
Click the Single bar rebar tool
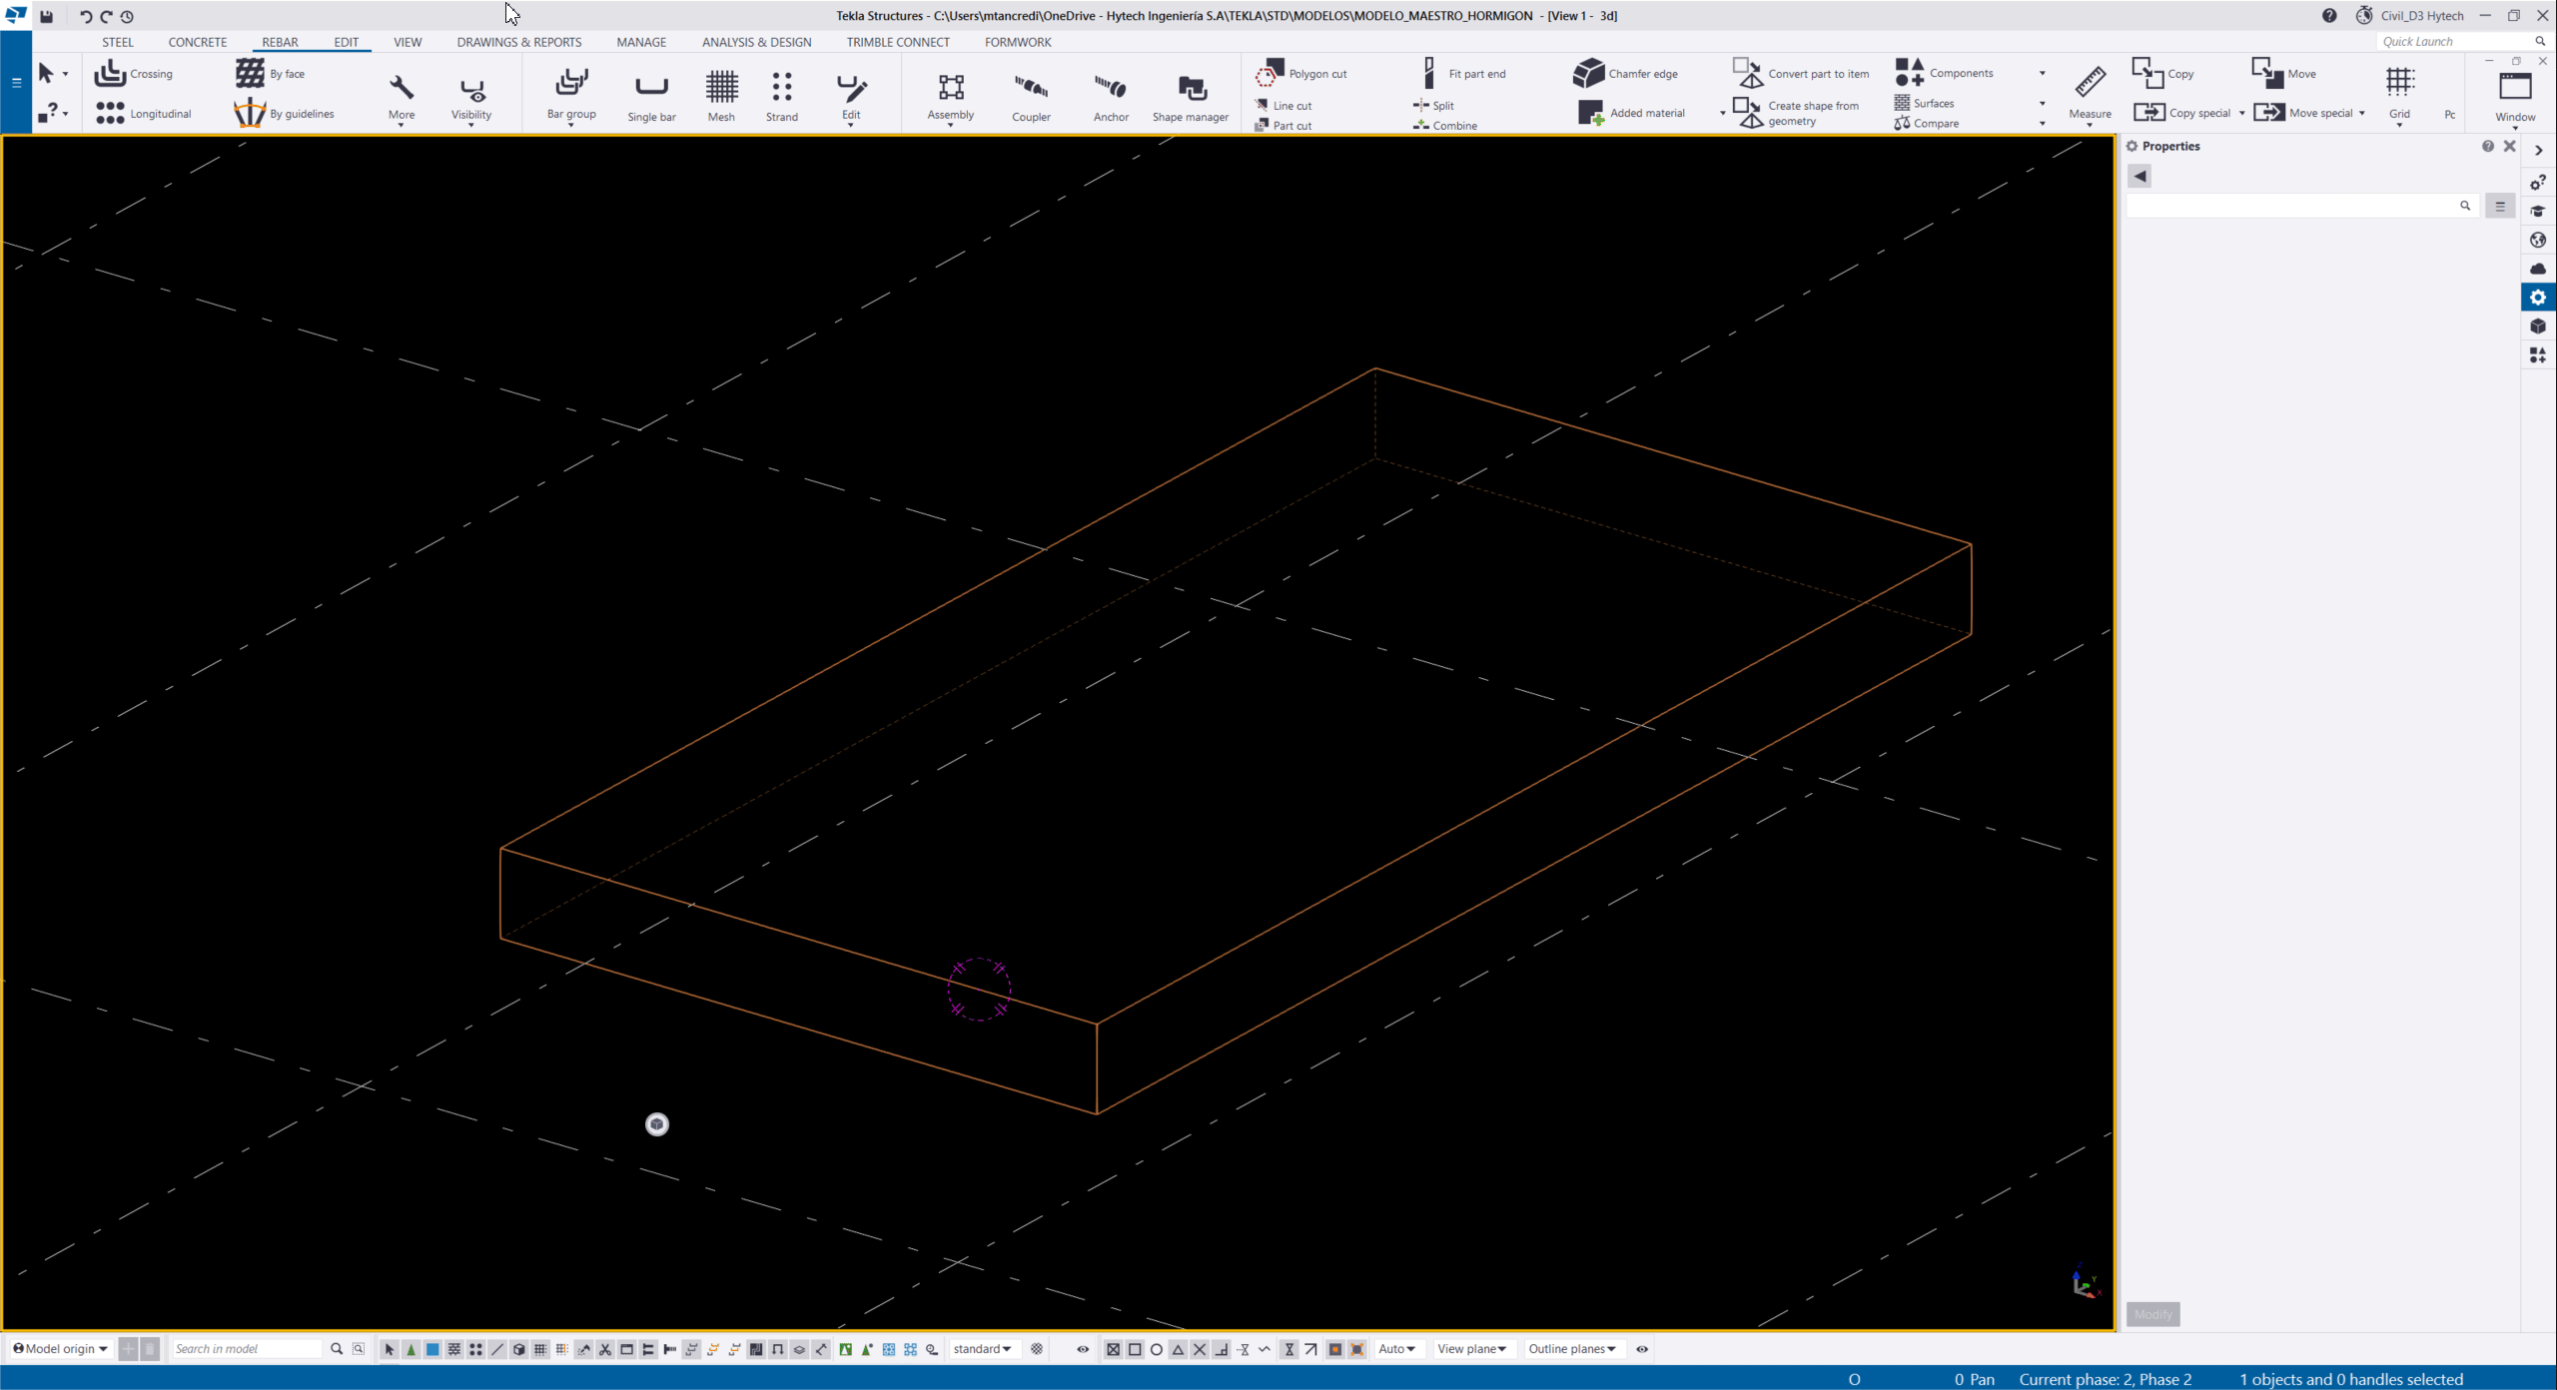[x=651, y=96]
